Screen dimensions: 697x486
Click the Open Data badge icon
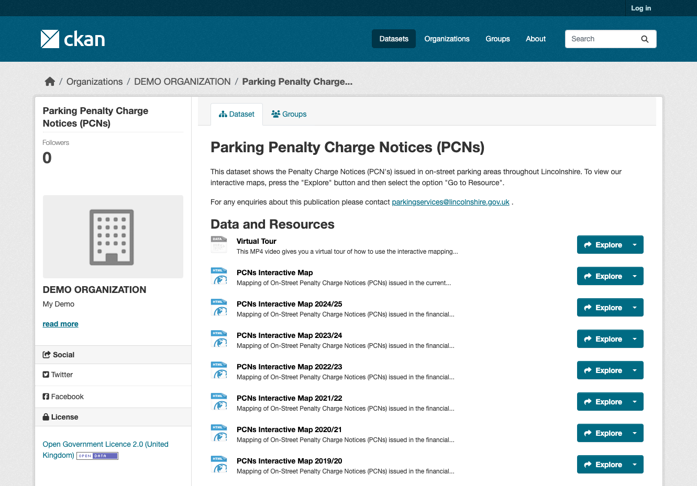[97, 456]
